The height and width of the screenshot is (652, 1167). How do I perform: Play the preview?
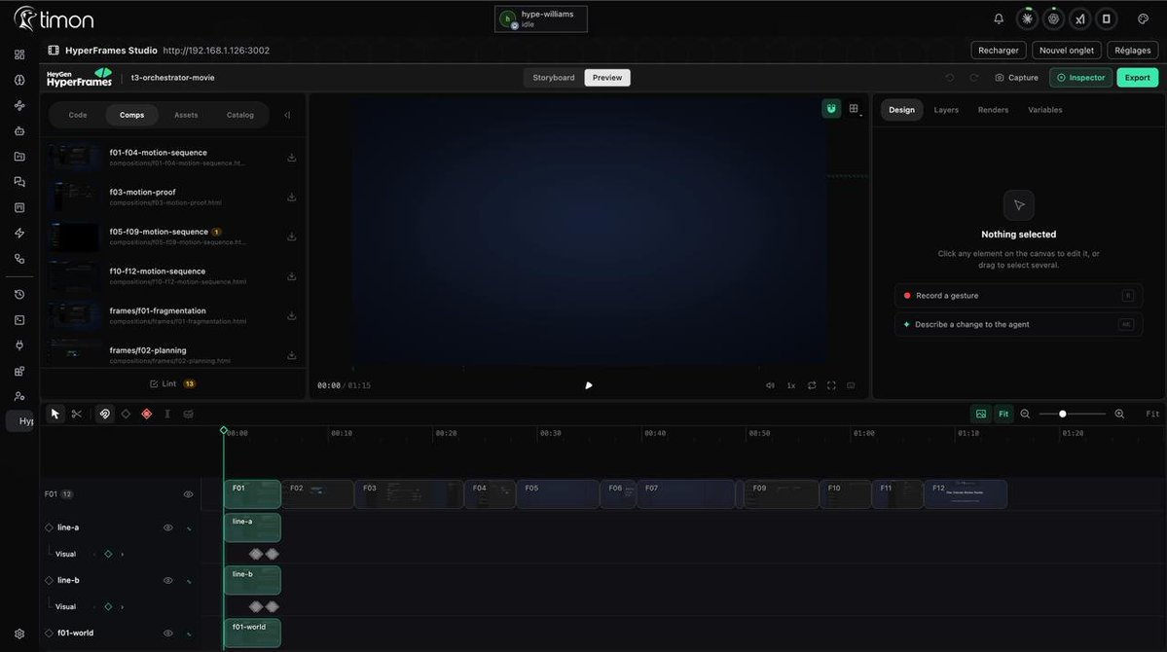coord(589,385)
